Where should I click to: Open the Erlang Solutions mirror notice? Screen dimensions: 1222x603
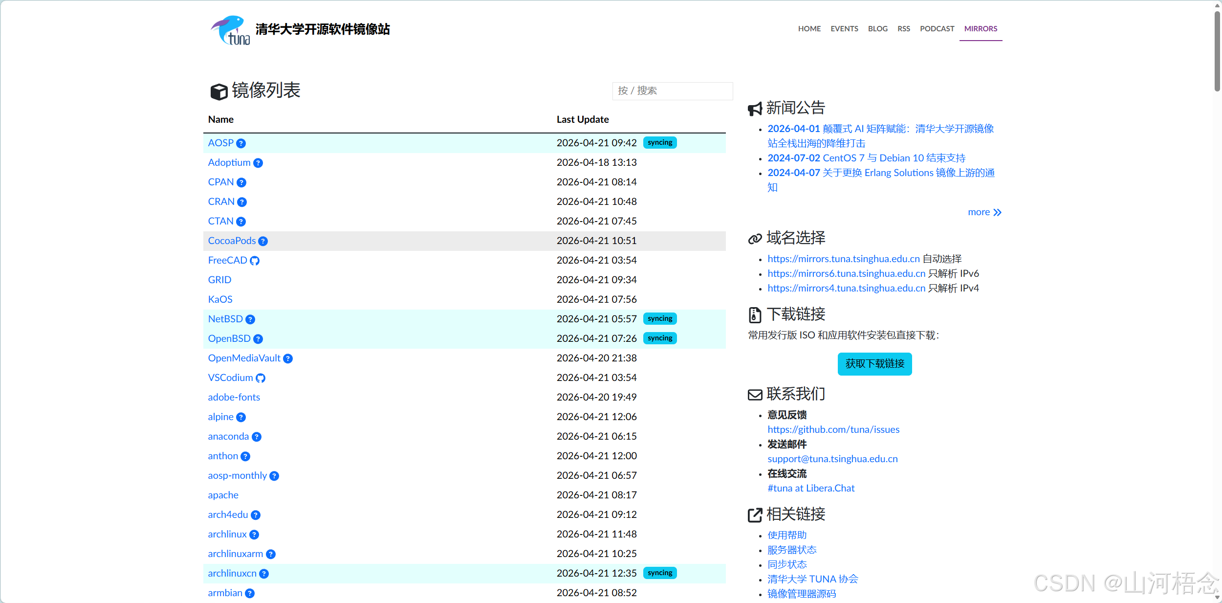(881, 180)
